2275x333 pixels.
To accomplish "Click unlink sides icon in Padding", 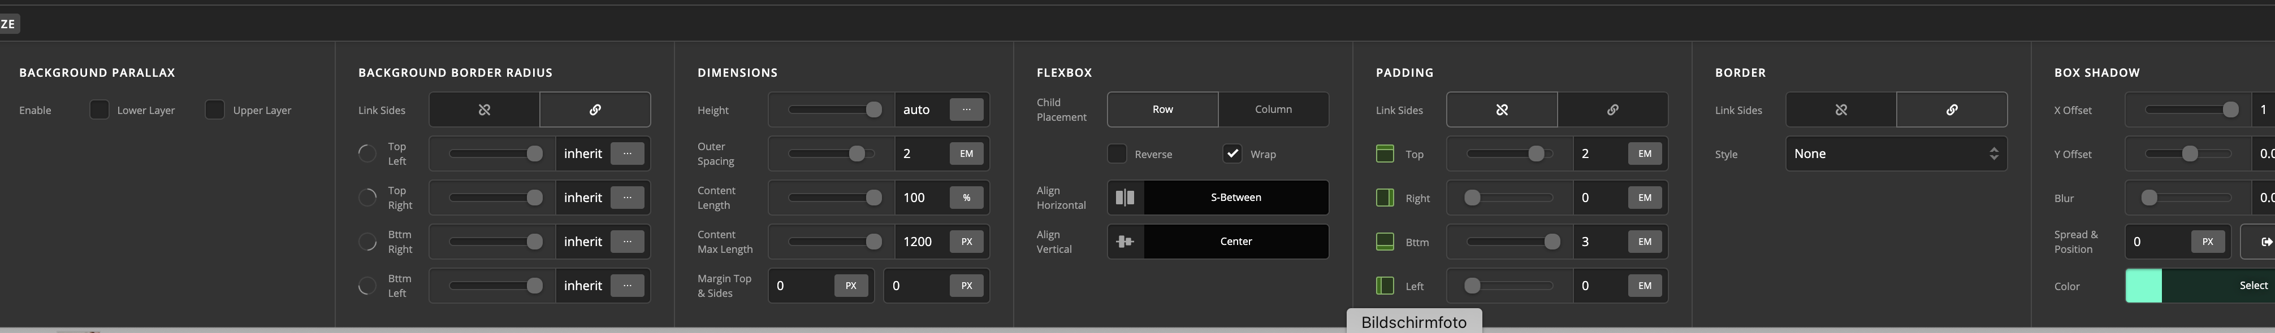I will [x=1502, y=110].
